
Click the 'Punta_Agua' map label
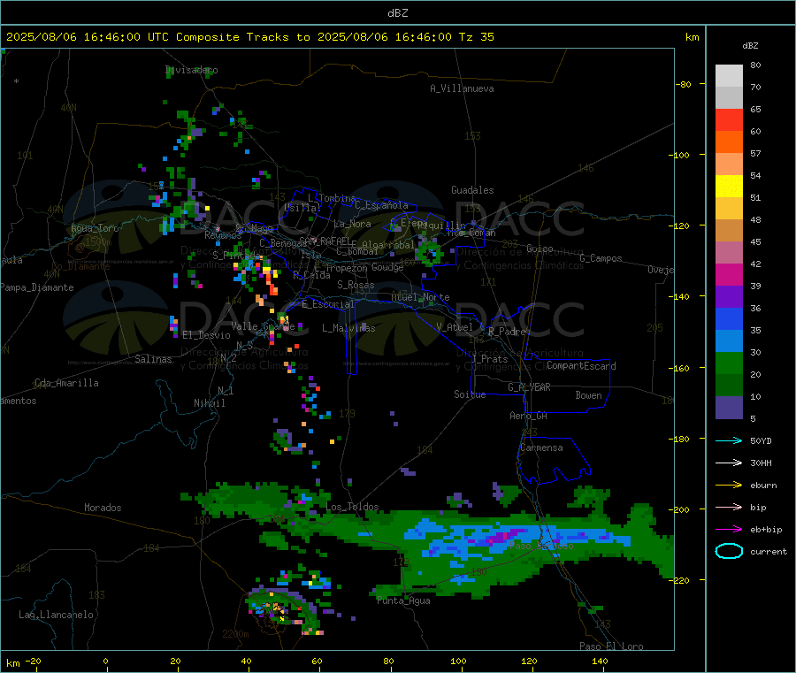point(403,600)
